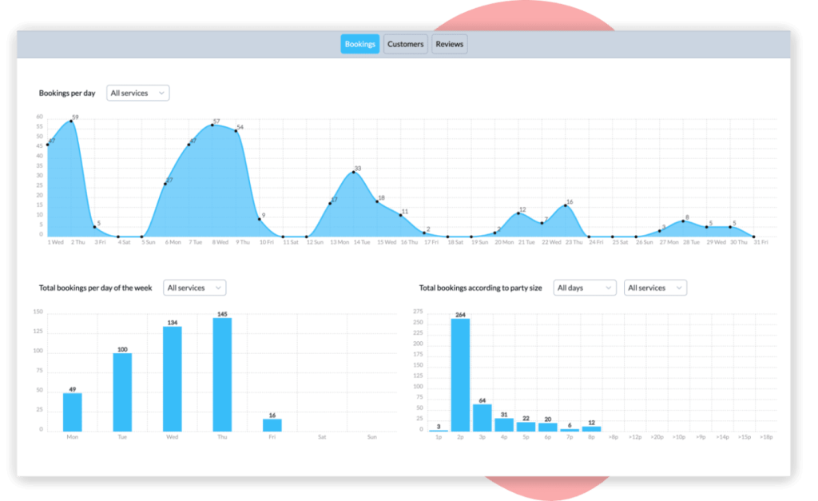This screenshot has width=818, height=501.
Task: Open the All services dropdown for party size chart
Action: [655, 287]
